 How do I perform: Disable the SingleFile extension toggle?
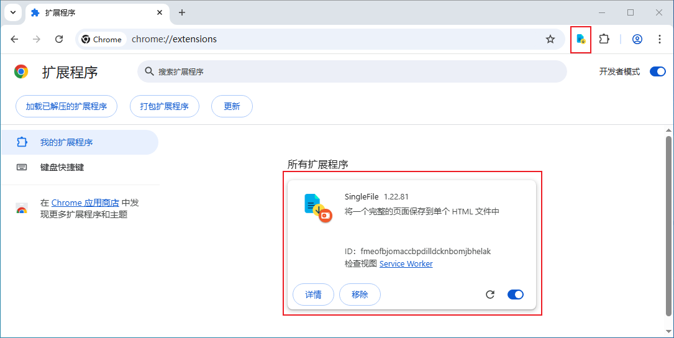(x=515, y=295)
